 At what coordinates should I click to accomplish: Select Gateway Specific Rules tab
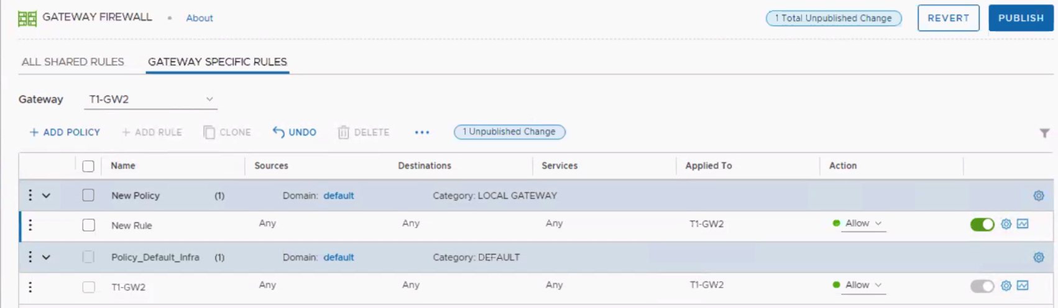tap(217, 62)
